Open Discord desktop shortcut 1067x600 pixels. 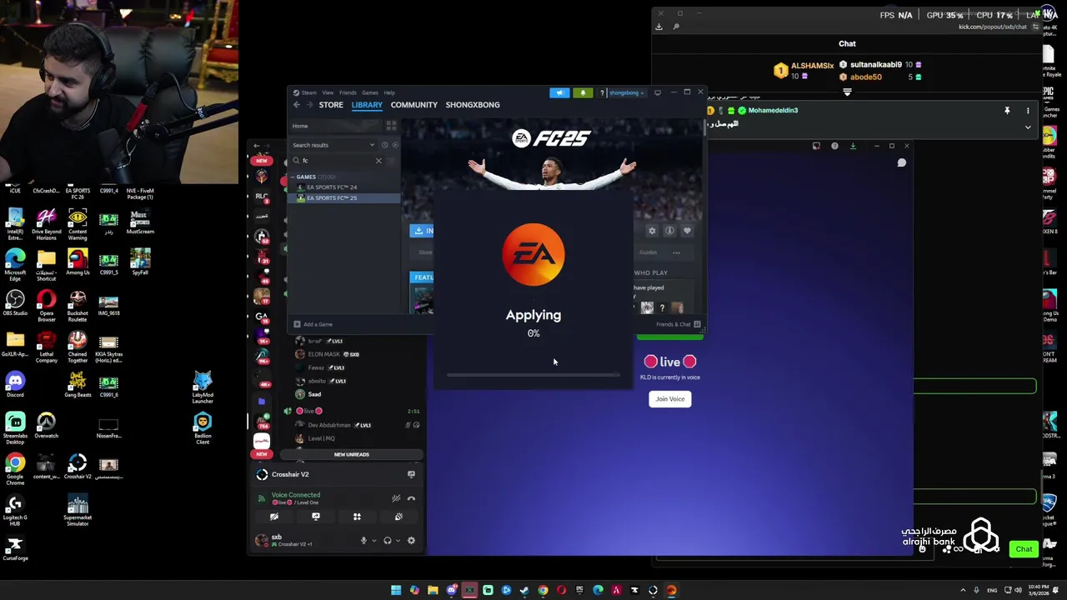[15, 385]
